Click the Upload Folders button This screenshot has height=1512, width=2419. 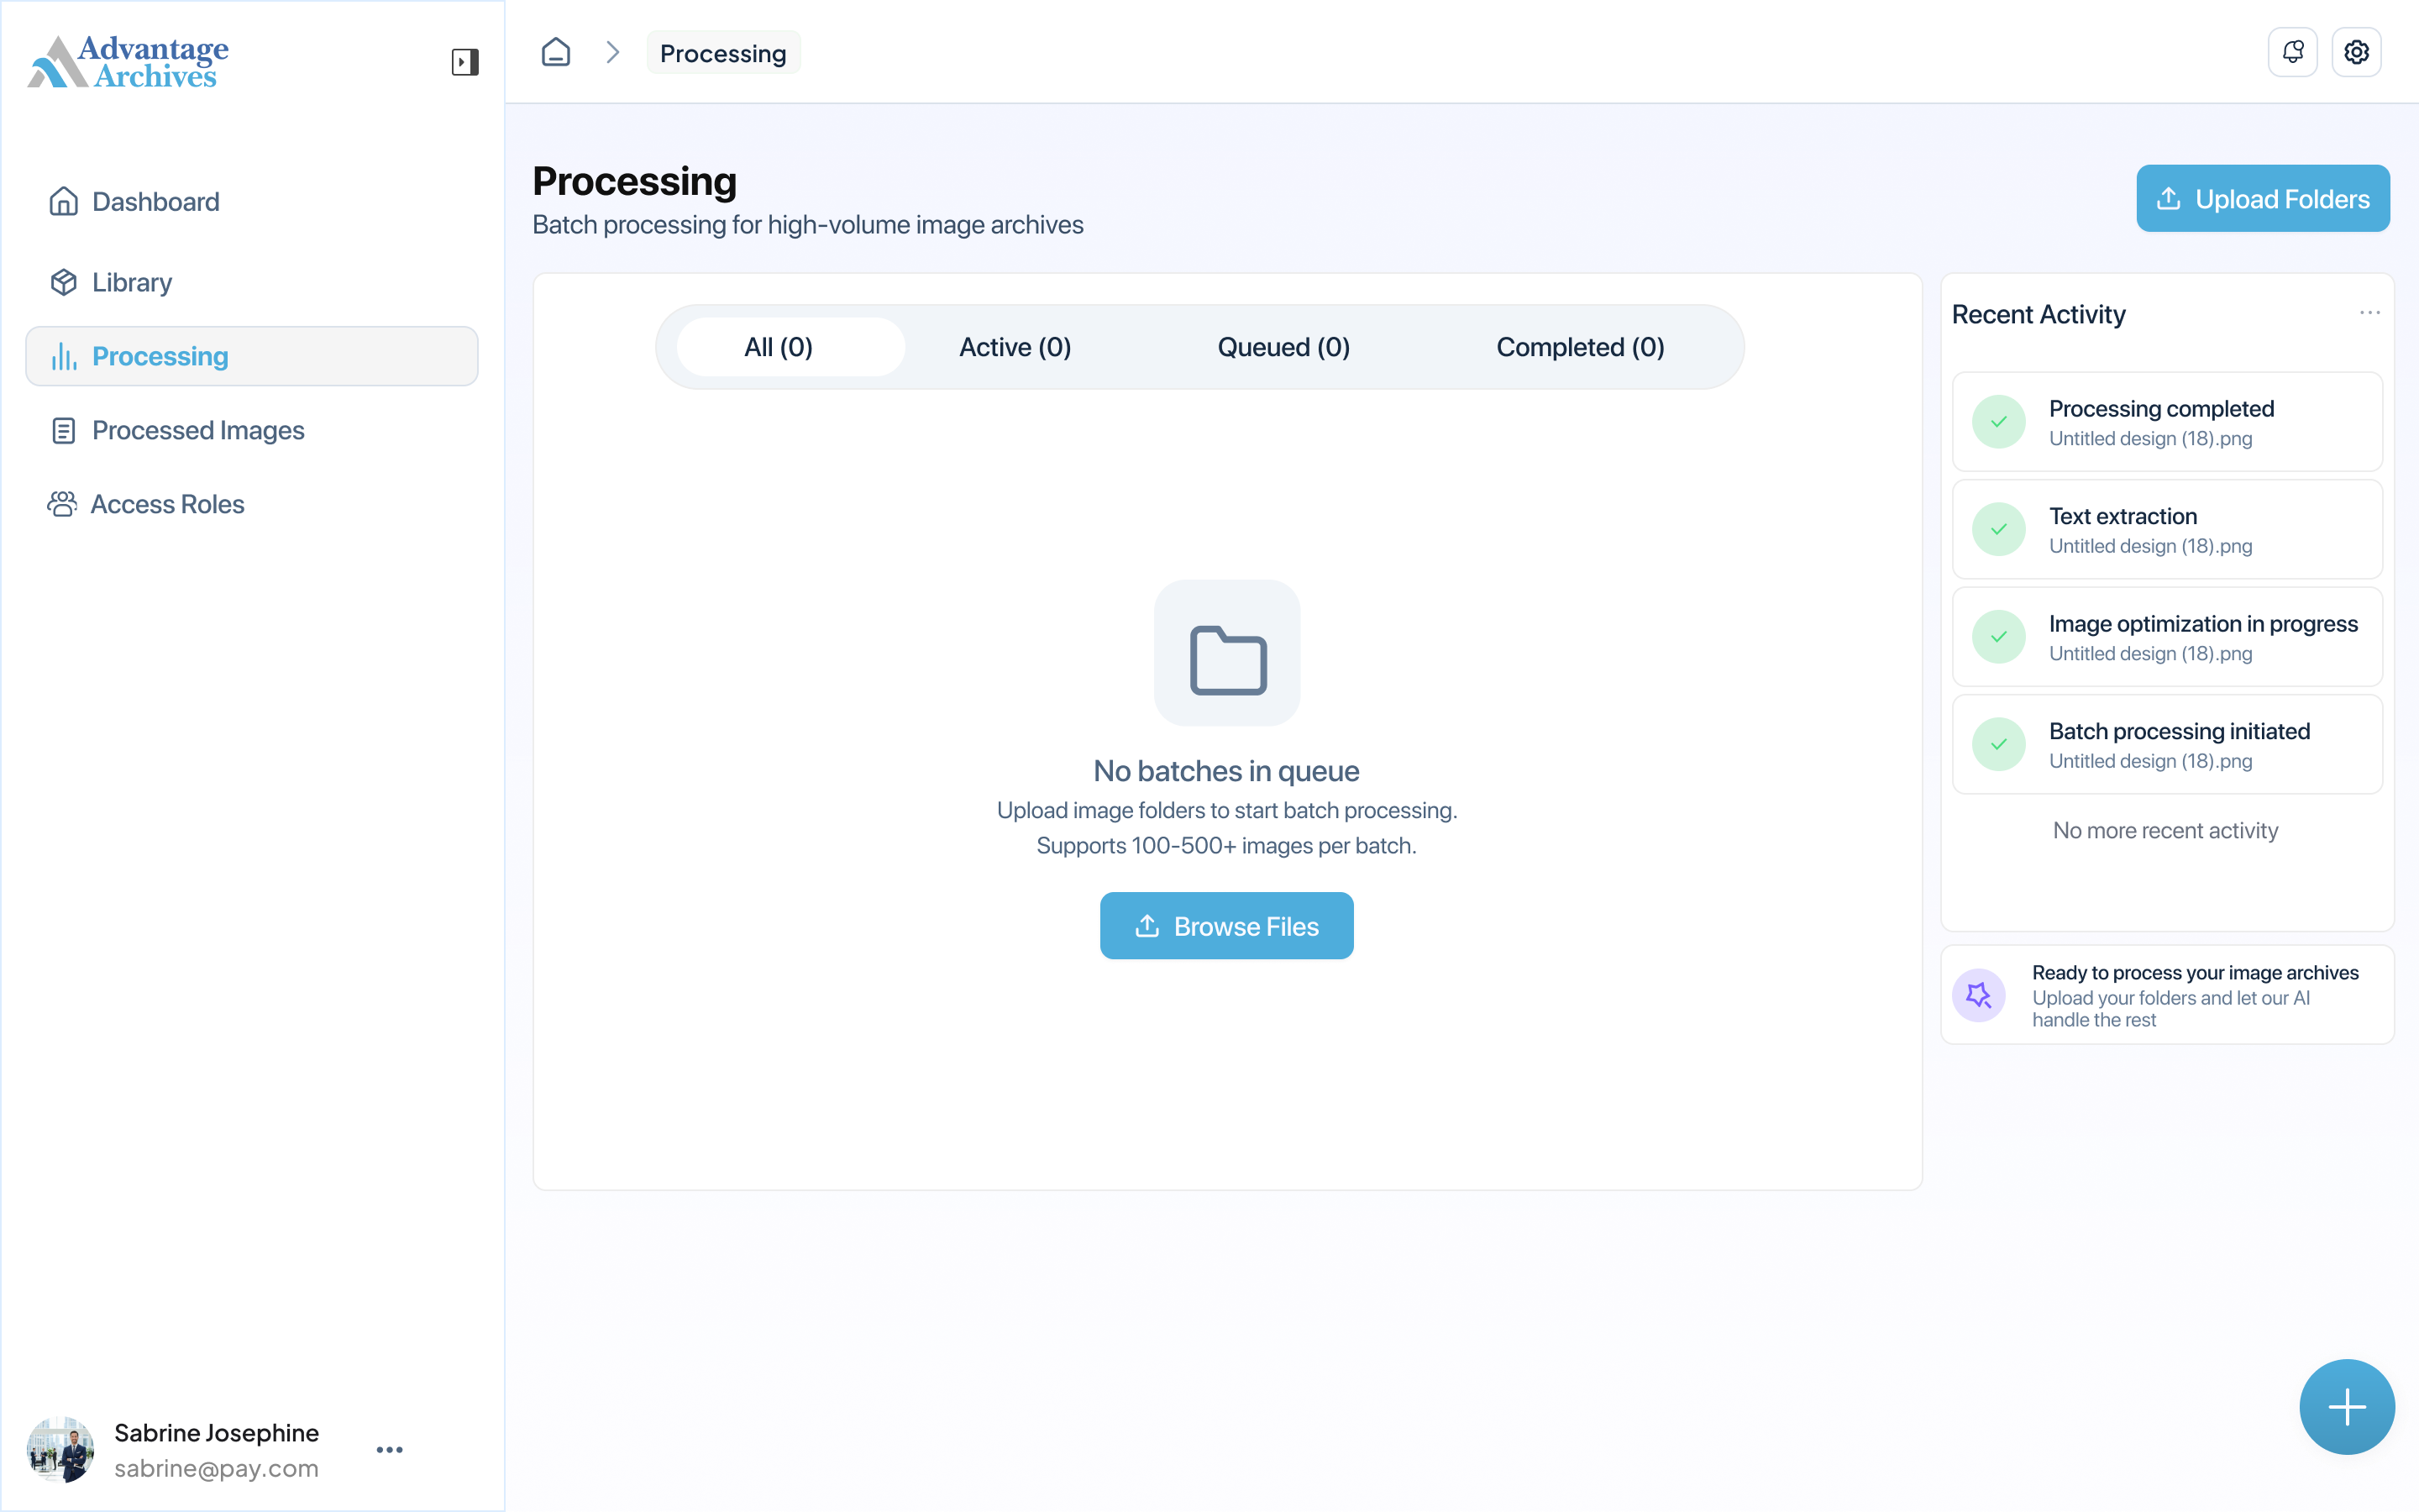[2263, 199]
